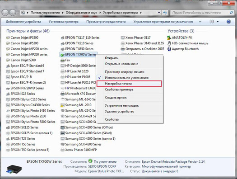The height and width of the screenshot is (179, 237).
Task: Expand the arrow after 'Оборудование и звук' breadcrumb
Action: click(x=100, y=13)
